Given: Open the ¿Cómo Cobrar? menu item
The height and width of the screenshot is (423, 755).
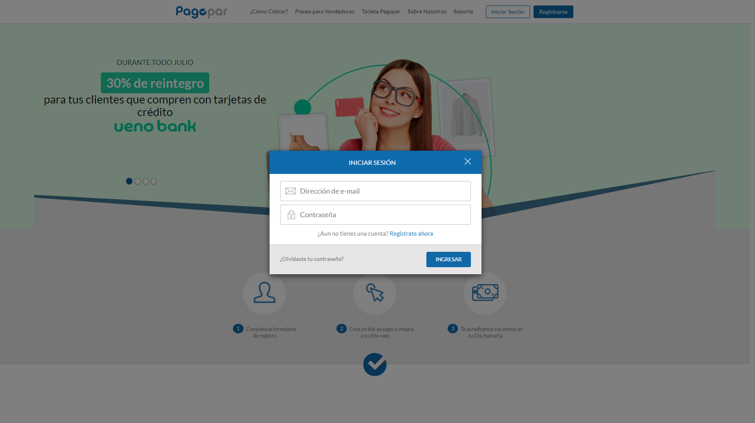Looking at the screenshot, I should pyautogui.click(x=269, y=11).
